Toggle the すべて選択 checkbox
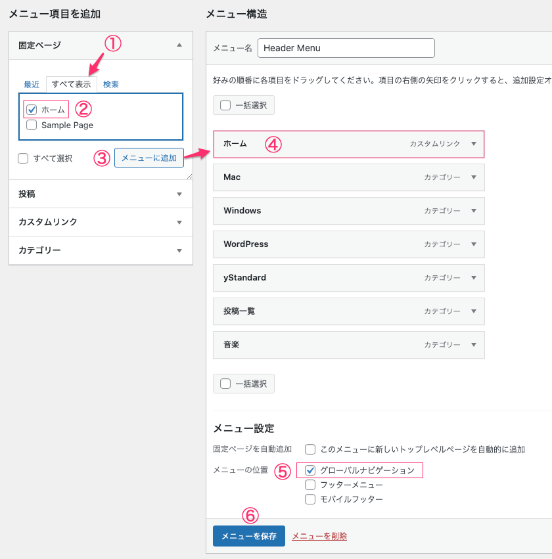The image size is (552, 559). tap(24, 158)
